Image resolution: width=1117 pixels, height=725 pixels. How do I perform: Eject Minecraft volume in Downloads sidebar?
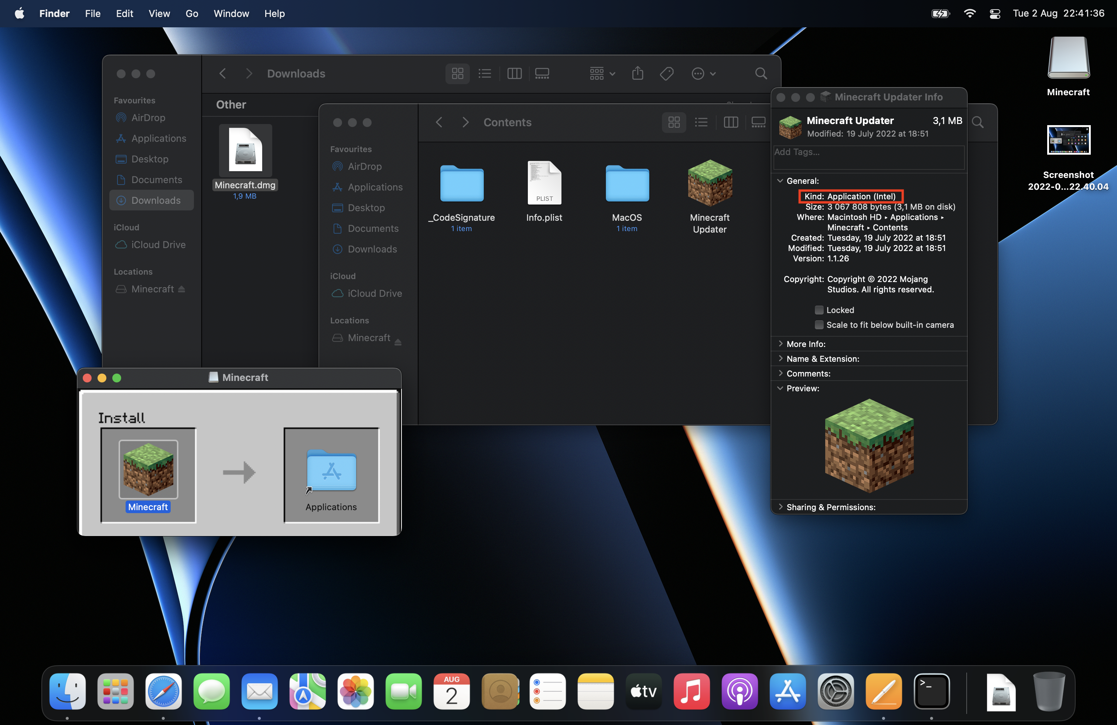(182, 289)
